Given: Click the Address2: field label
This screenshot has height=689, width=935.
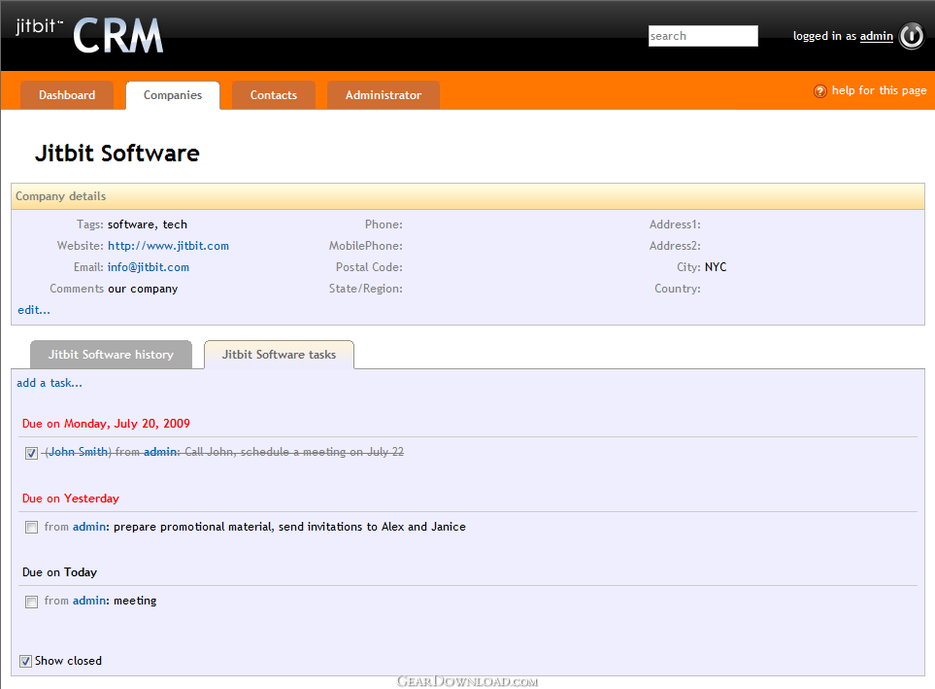Looking at the screenshot, I should pos(675,246).
